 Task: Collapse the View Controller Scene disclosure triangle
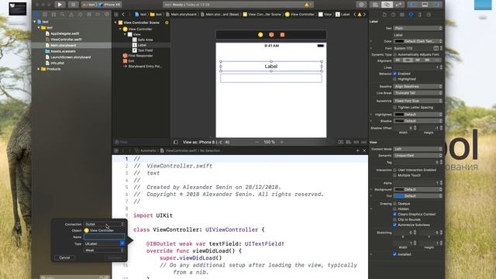point(115,22)
